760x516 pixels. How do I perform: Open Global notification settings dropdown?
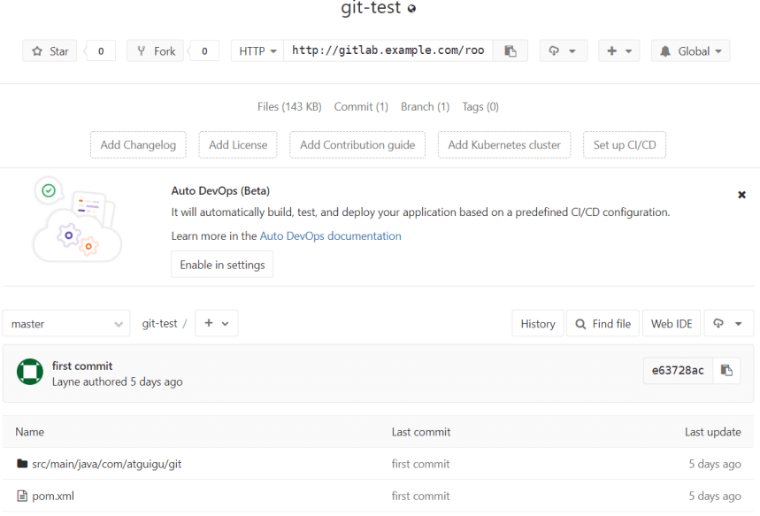(691, 51)
